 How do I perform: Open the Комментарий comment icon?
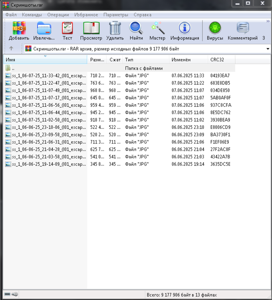point(242,29)
